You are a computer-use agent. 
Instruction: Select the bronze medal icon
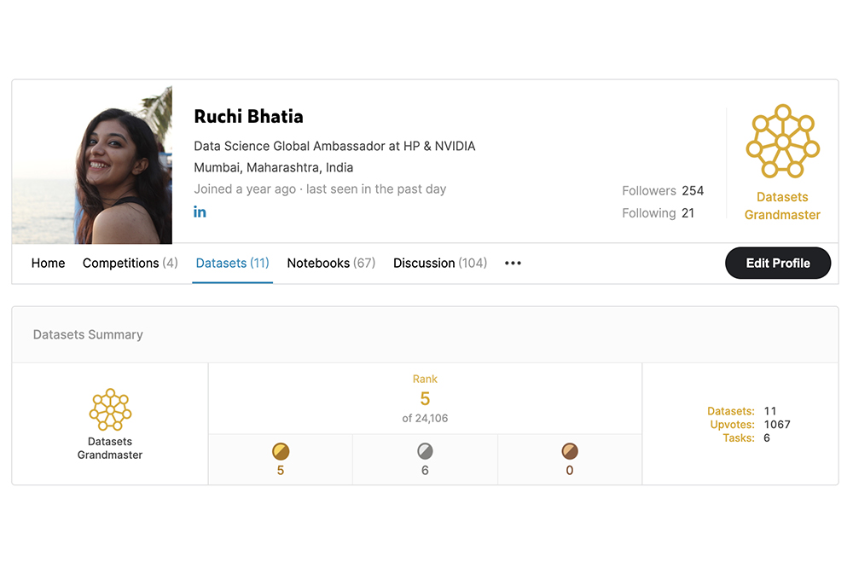(570, 451)
